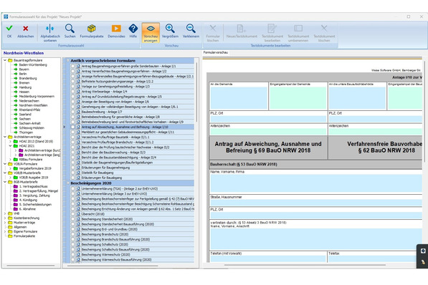
Task: Click the preview pane horizontal scrollbar
Action: click(305, 265)
